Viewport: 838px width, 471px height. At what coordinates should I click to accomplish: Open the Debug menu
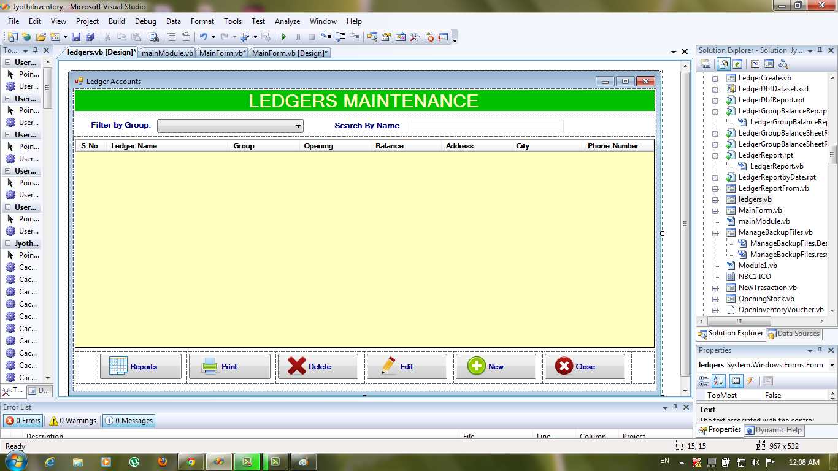click(145, 21)
